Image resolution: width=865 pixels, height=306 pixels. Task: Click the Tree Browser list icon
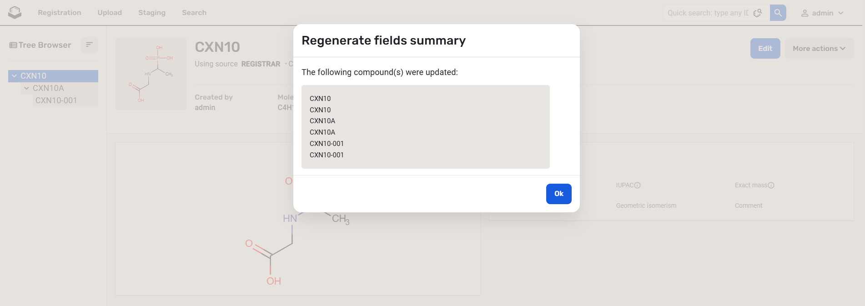[13, 45]
